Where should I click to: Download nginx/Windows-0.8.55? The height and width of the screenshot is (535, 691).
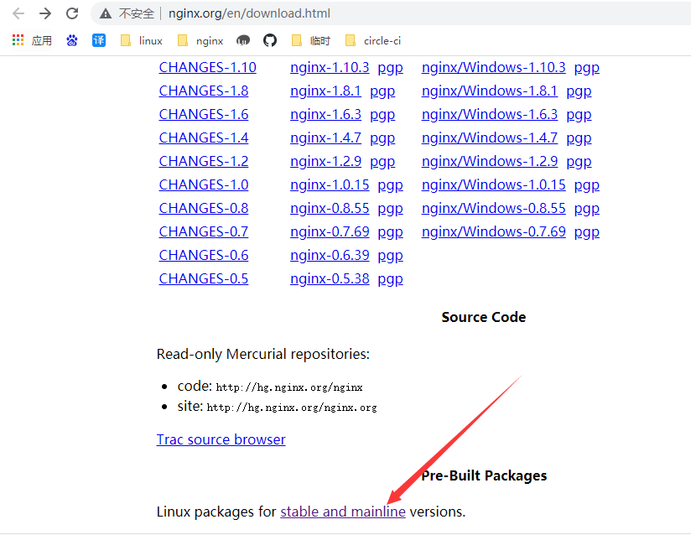pos(494,208)
